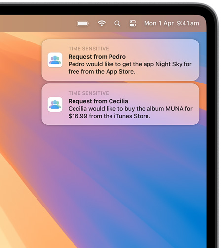Open the Request from Cecilia notification title
This screenshot has height=248, width=221.
click(98, 101)
